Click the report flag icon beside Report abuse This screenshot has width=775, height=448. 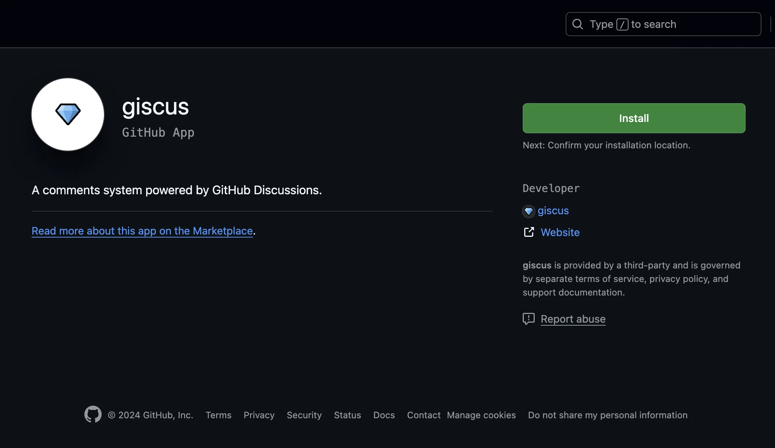coord(529,319)
